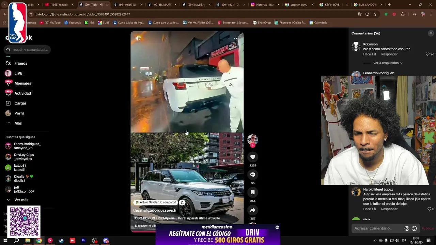Open taskbar search magnifier
This screenshot has width=436, height=245.
[x=16, y=241]
